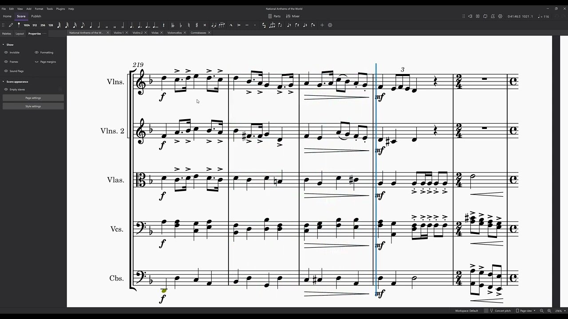The width and height of the screenshot is (568, 319).
Task: Click Page settings button
Action: (x=33, y=98)
